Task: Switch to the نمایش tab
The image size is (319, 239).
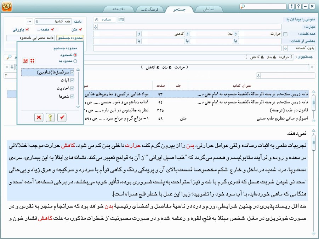Action: coord(208,9)
